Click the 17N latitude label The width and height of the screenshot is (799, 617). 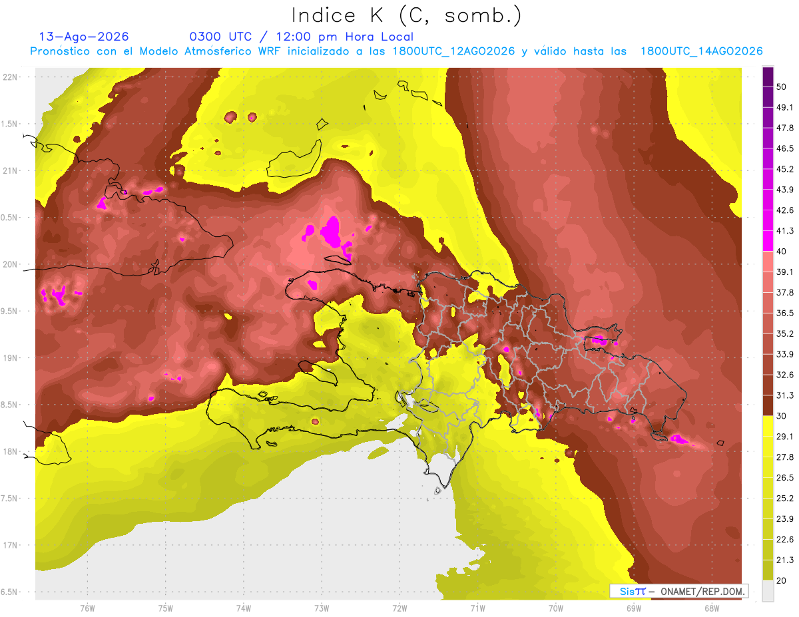(x=9, y=546)
